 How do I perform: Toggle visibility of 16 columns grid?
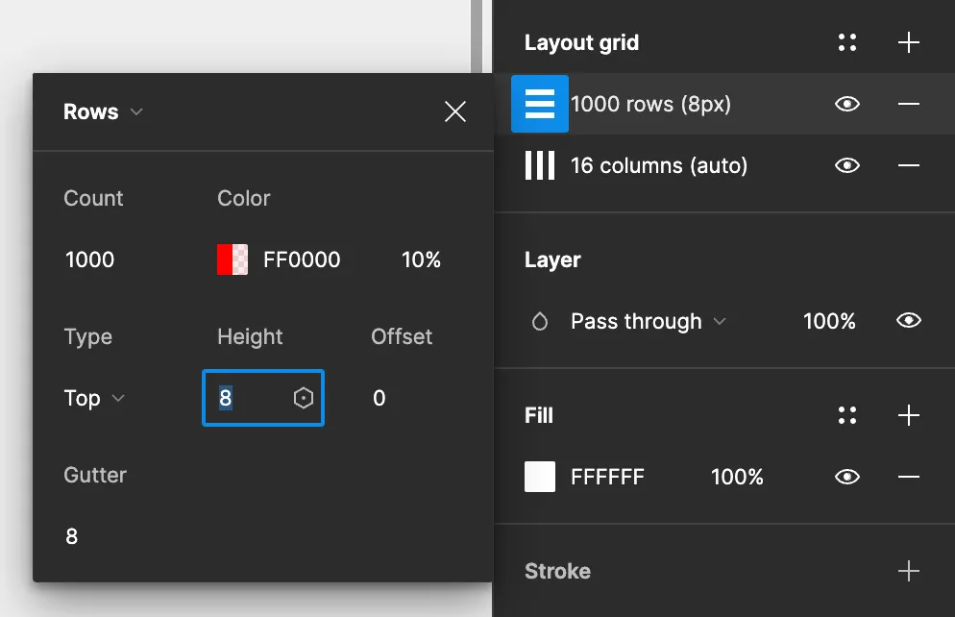[x=846, y=165]
